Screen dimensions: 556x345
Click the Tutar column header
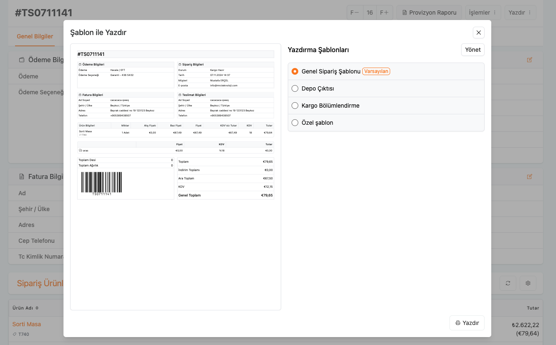coord(533,308)
